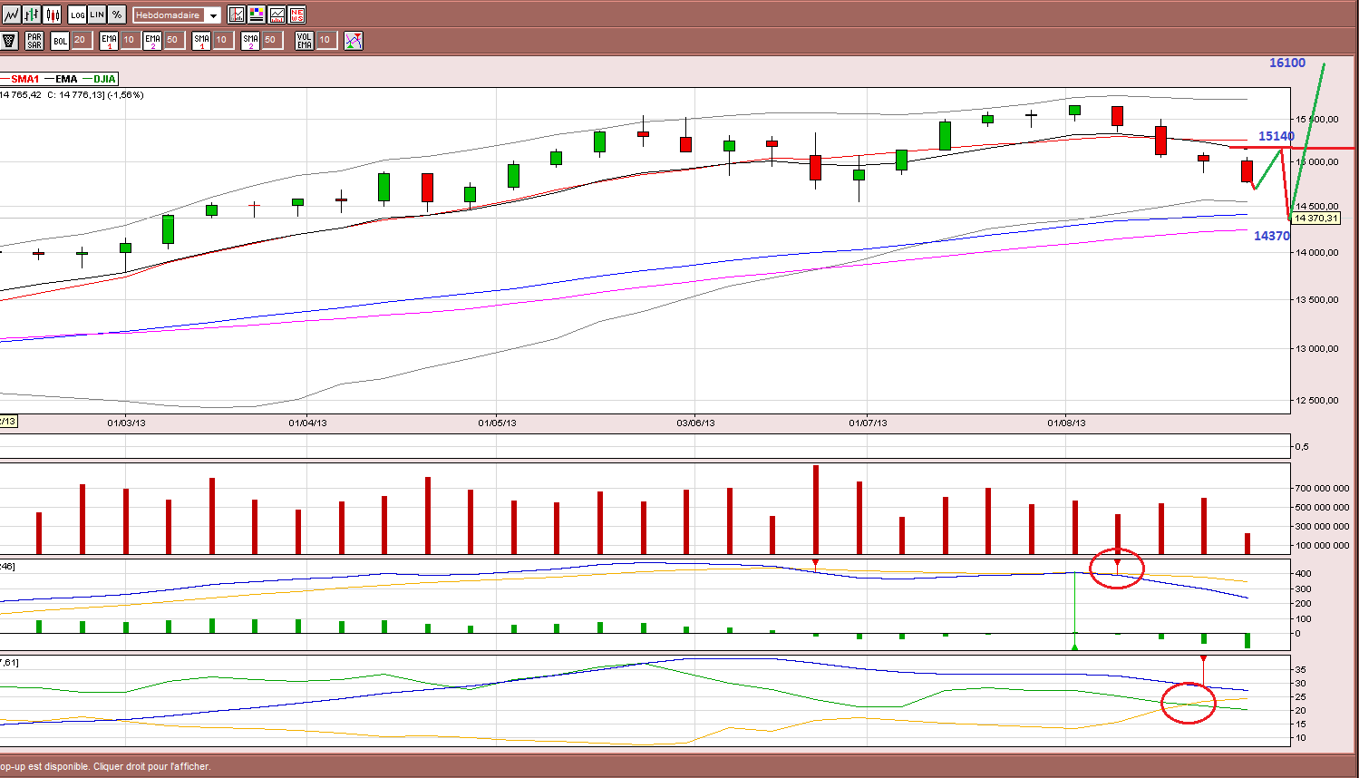
Task: Click the 01/03/13 date label
Action: [126, 423]
